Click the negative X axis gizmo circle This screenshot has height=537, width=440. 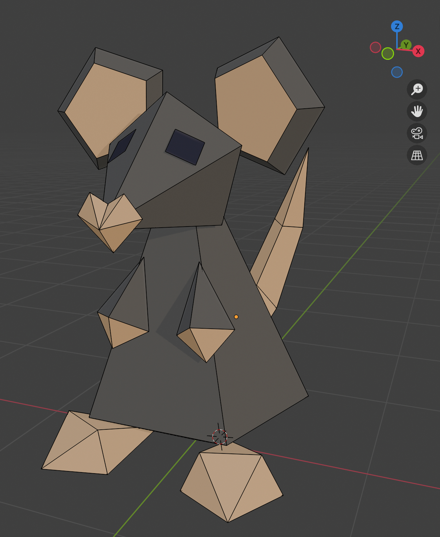tap(375, 47)
